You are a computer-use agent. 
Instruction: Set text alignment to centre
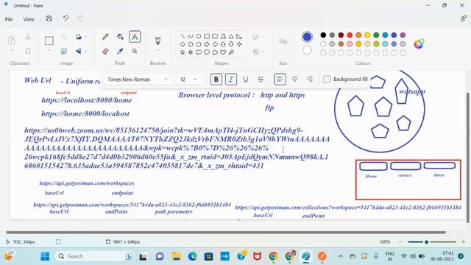point(294,79)
